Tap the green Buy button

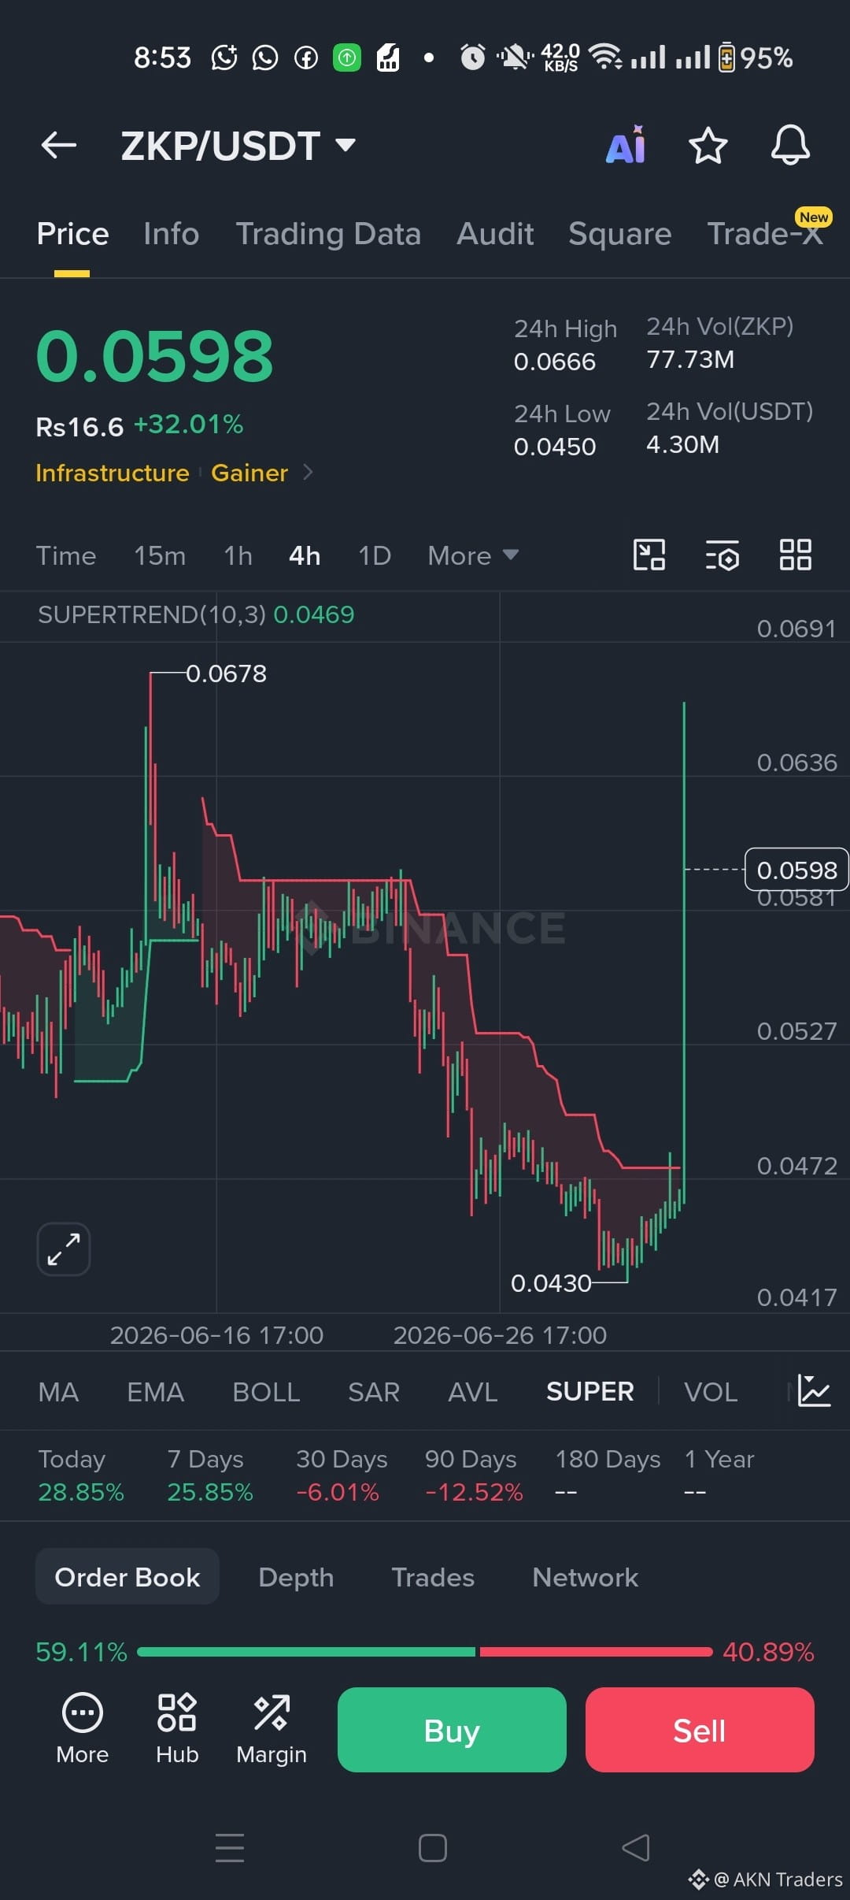point(452,1730)
